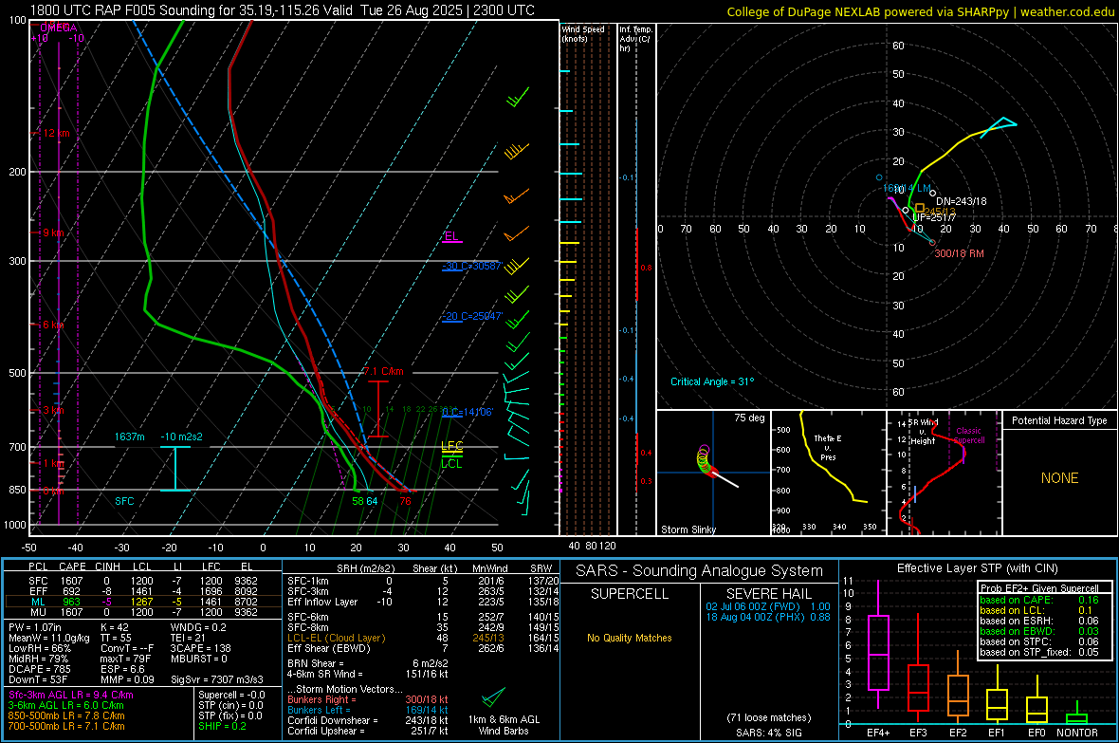Click the Critical Angle = 31° text
This screenshot has width=1119, height=743.
(x=711, y=381)
